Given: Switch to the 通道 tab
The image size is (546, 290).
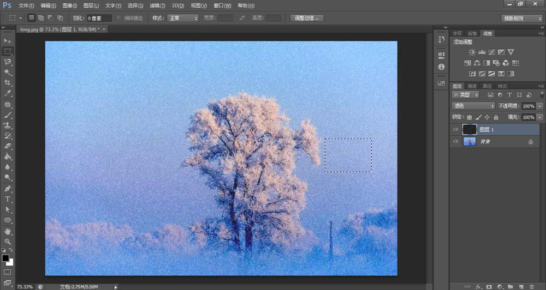Looking at the screenshot, I should (472, 86).
